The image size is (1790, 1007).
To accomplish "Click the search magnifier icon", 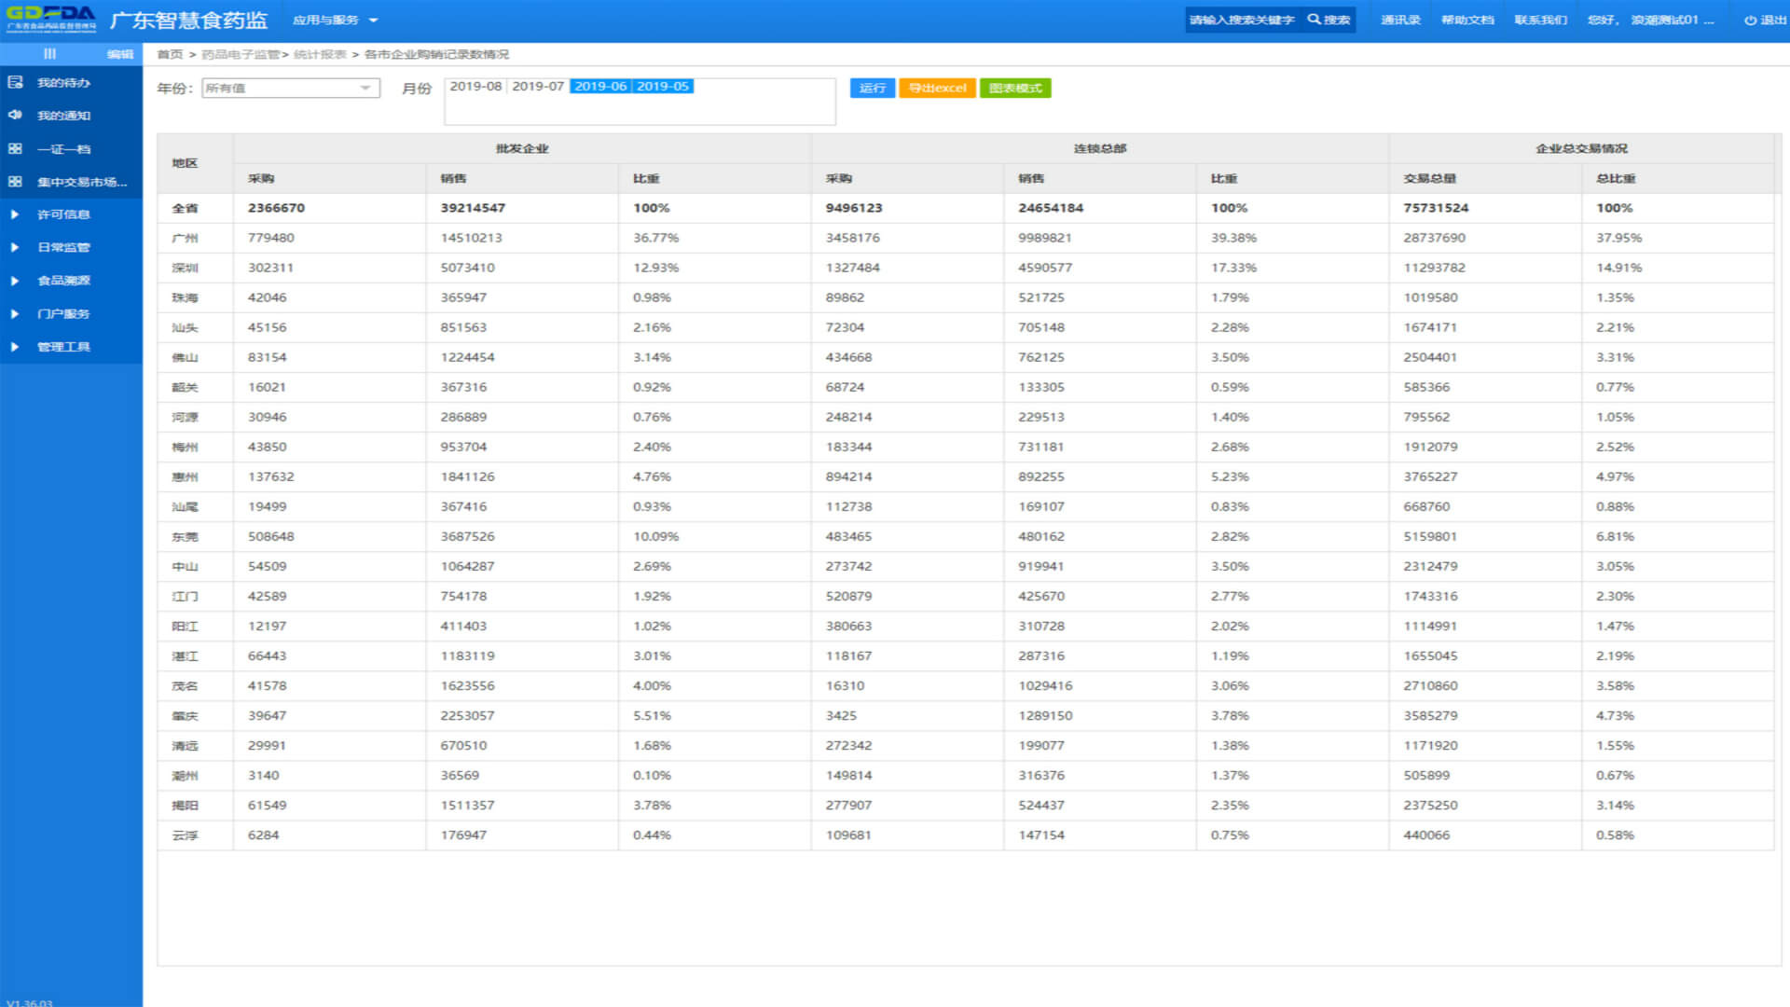I will click(1314, 20).
